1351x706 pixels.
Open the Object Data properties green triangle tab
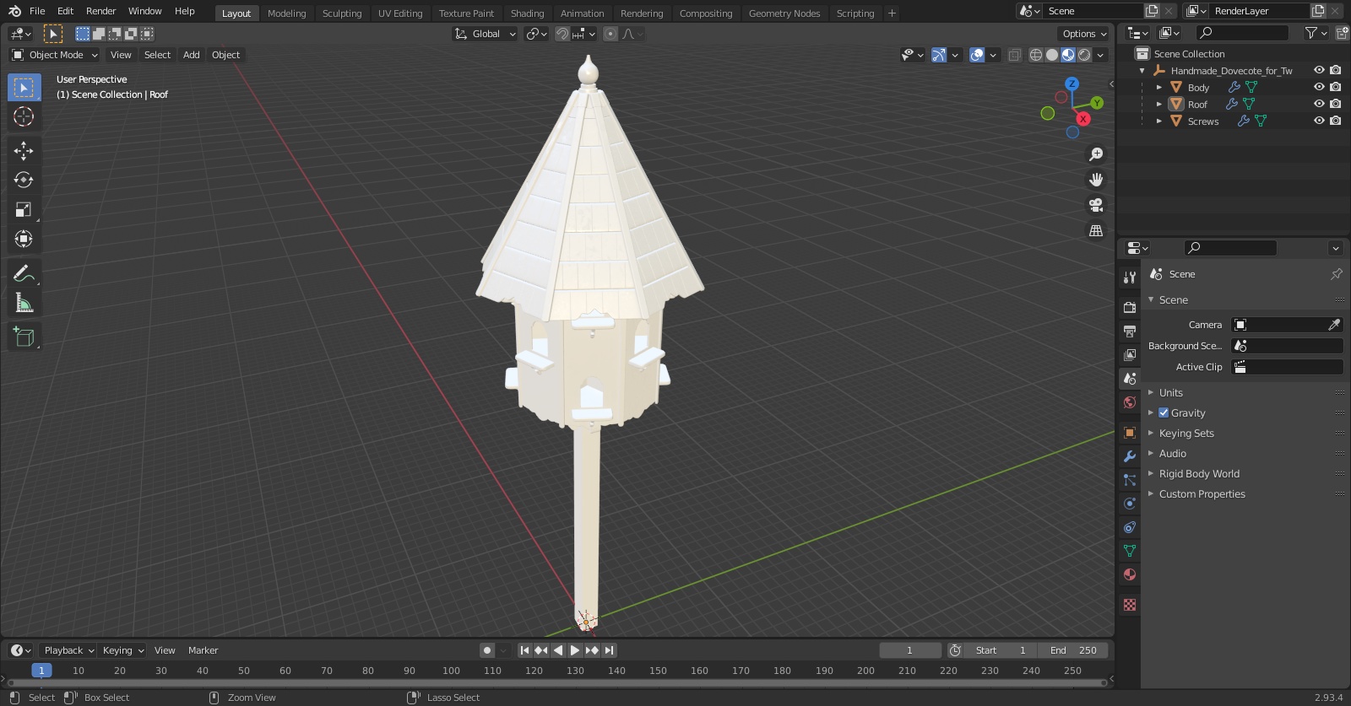pyautogui.click(x=1130, y=551)
